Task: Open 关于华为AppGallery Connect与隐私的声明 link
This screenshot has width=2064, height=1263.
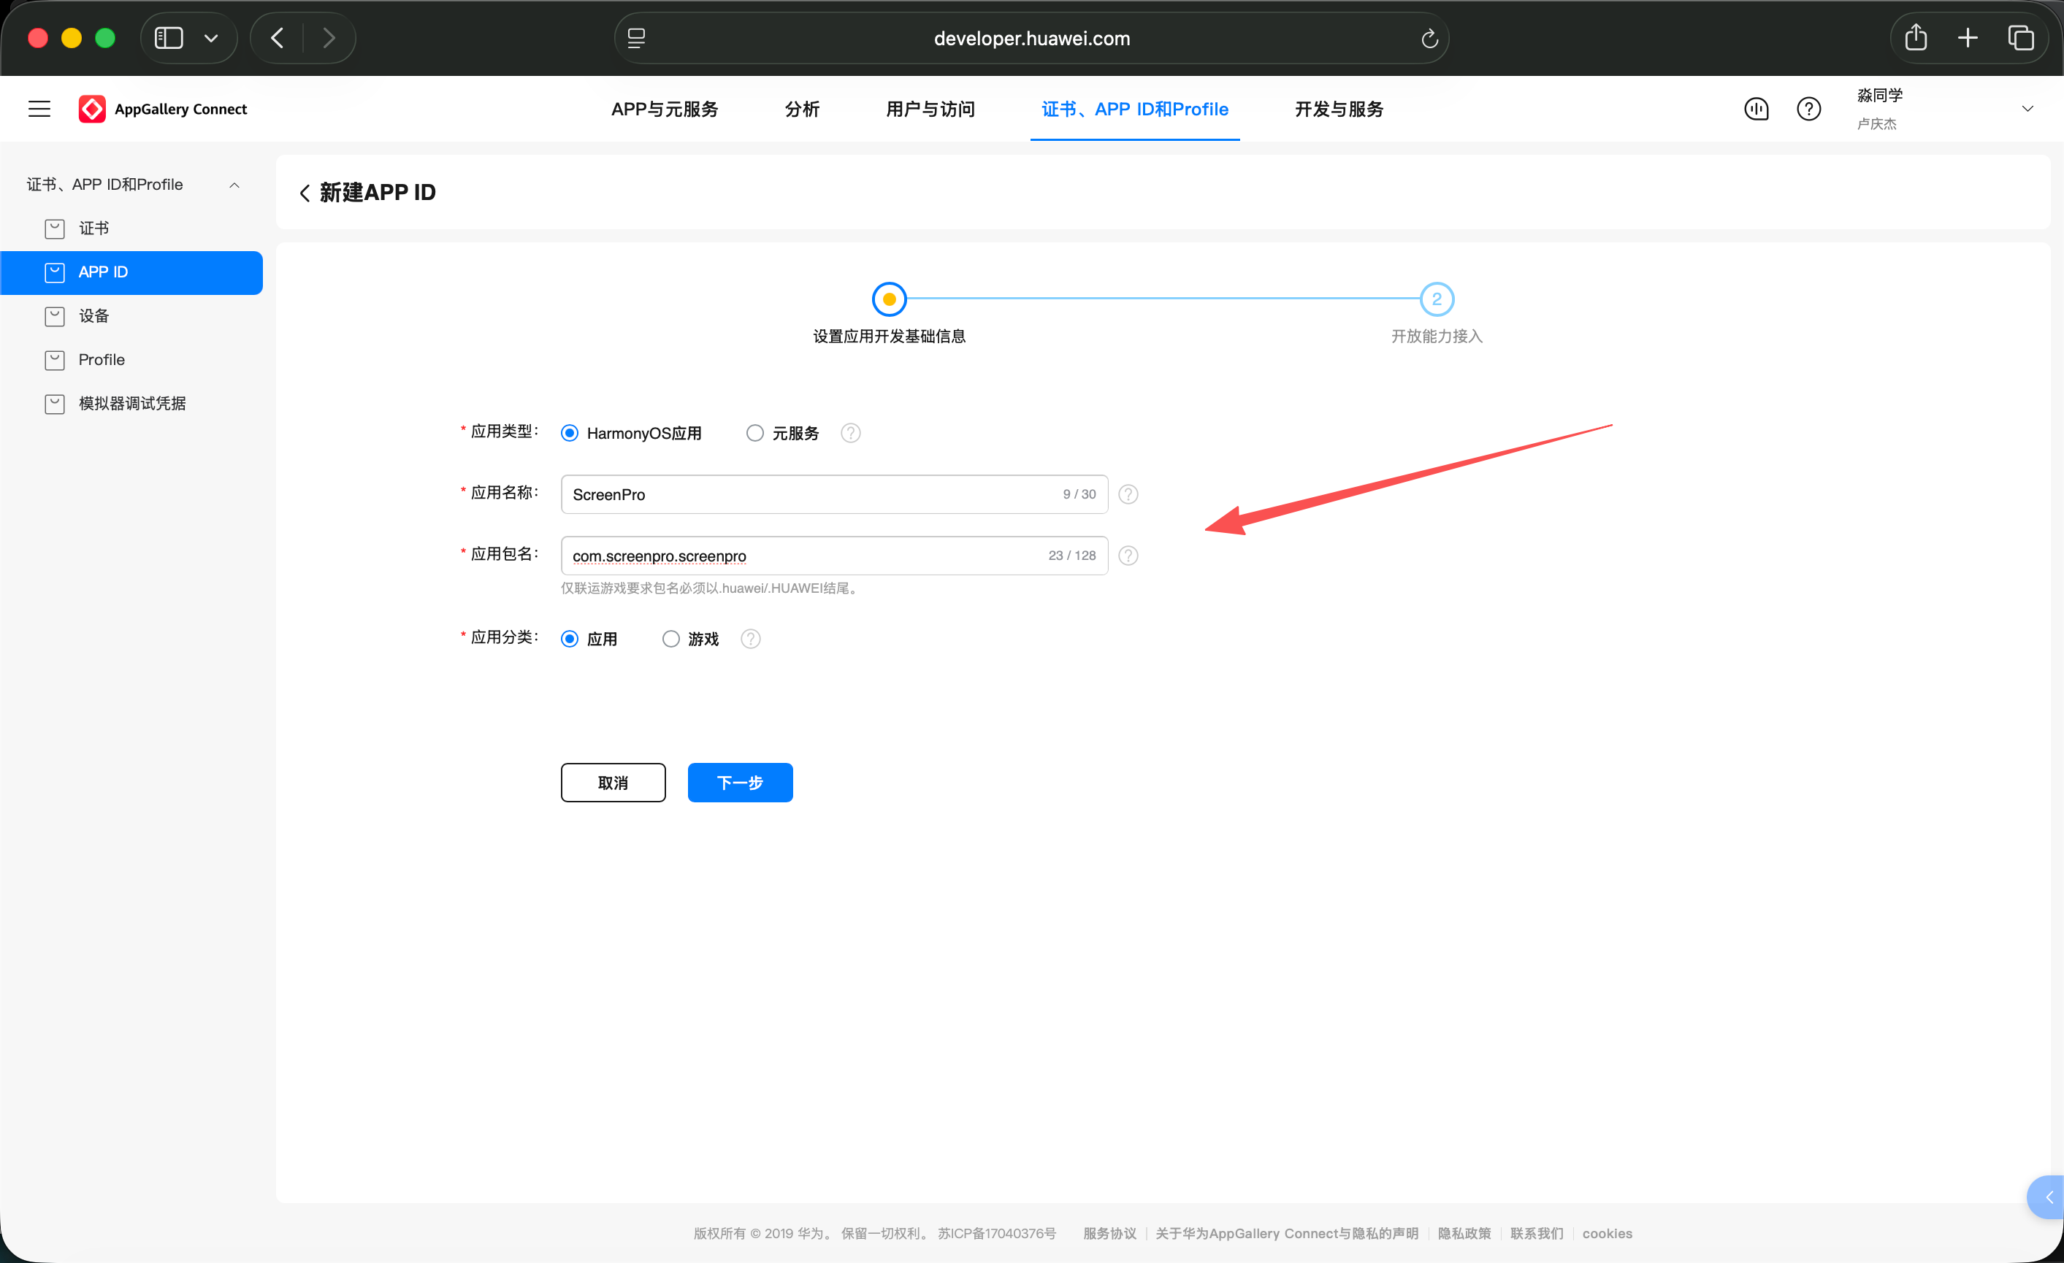Action: pyautogui.click(x=1287, y=1233)
